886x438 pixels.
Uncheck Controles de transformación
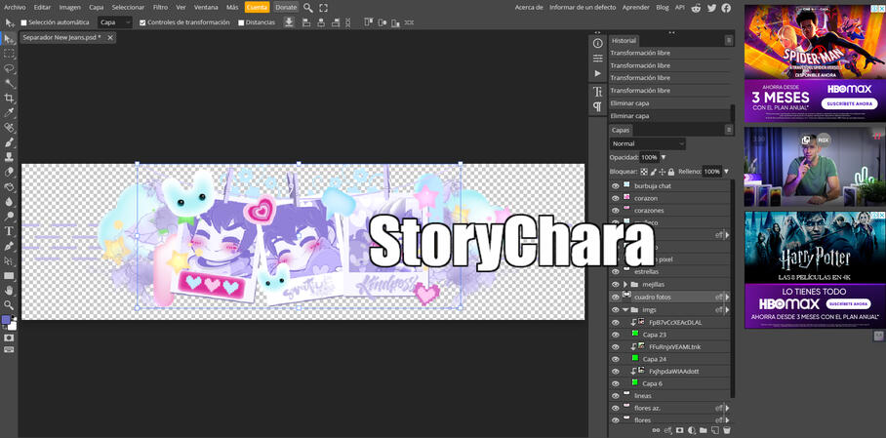click(x=143, y=22)
